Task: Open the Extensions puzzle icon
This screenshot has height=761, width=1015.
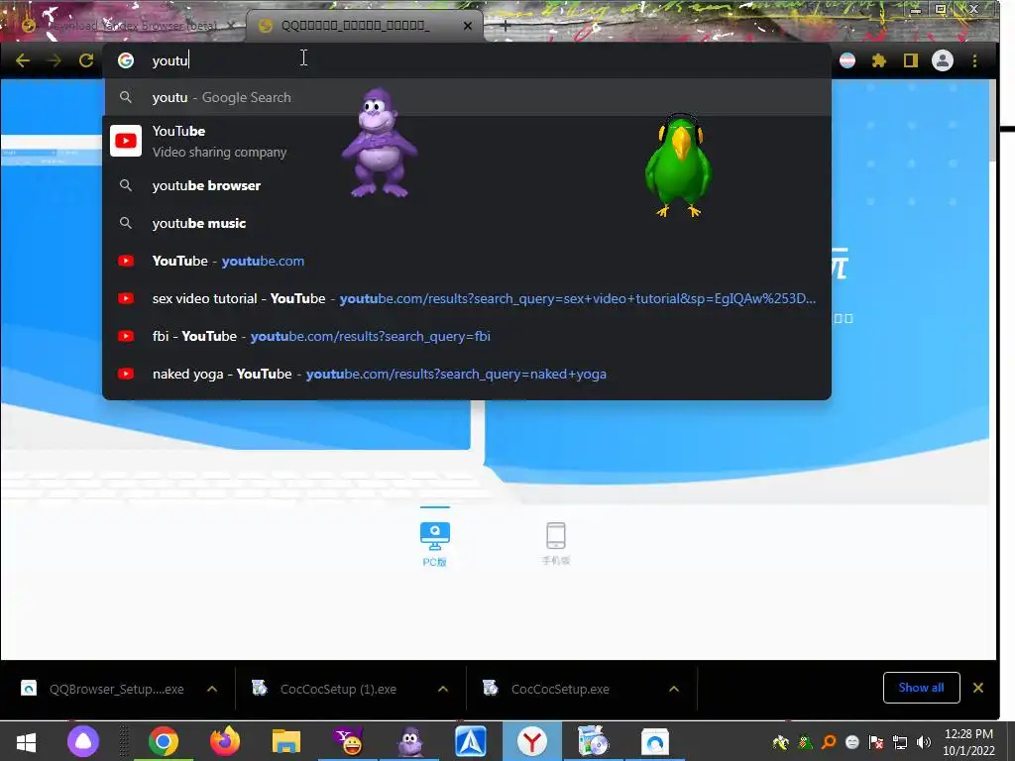Action: point(879,60)
